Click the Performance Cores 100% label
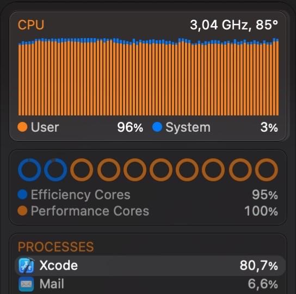 [x=261, y=211]
